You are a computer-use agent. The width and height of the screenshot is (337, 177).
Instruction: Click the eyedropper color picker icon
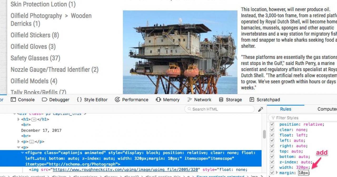(x=261, y=109)
